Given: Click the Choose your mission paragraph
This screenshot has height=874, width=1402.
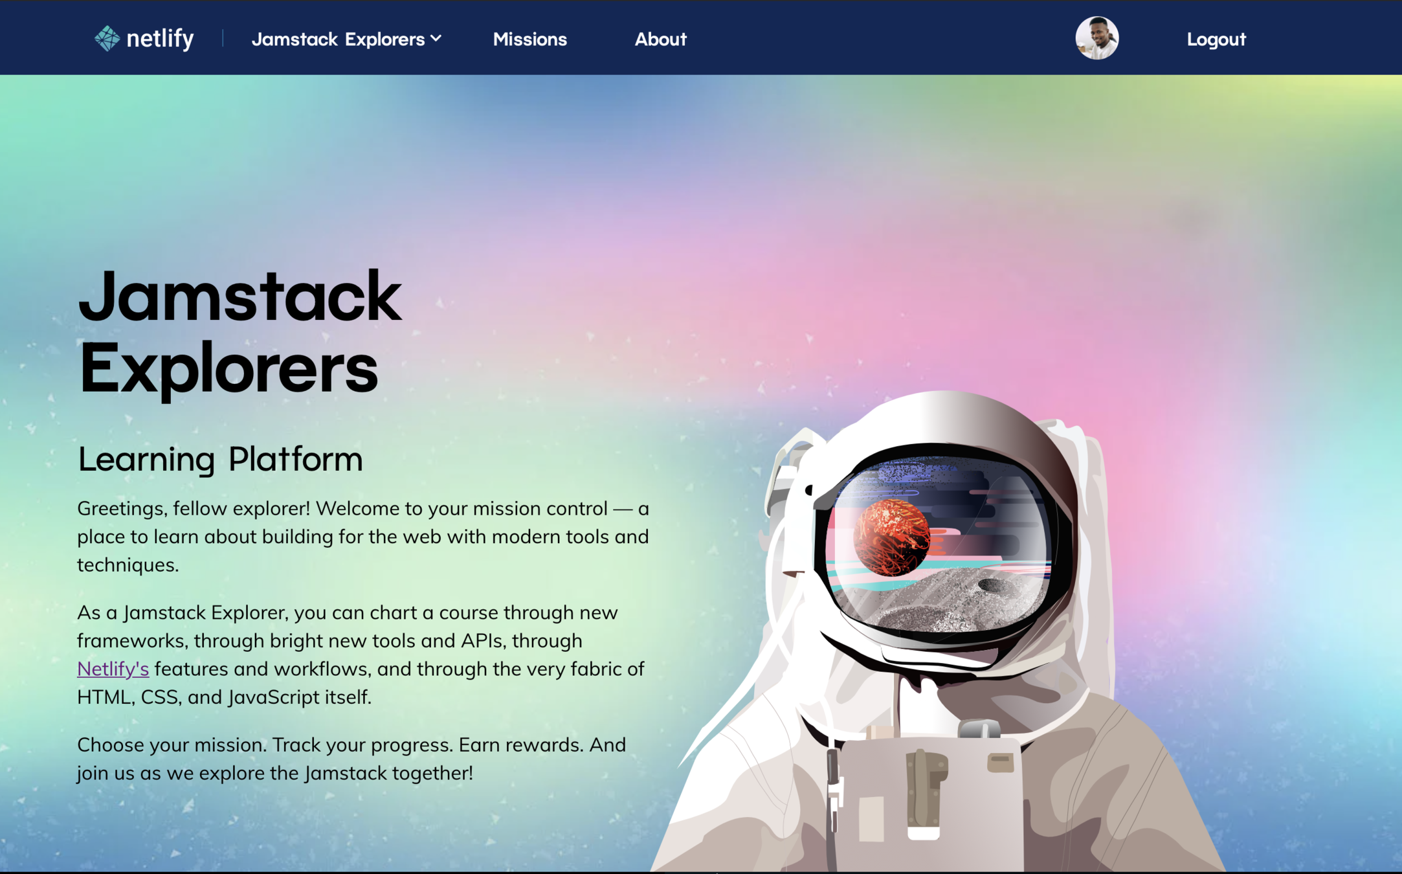Looking at the screenshot, I should (351, 759).
